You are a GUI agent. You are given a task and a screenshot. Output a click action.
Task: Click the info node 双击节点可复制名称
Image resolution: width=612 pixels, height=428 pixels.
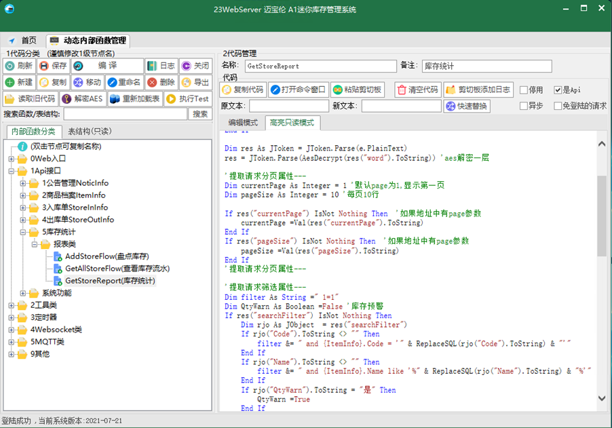(x=66, y=147)
